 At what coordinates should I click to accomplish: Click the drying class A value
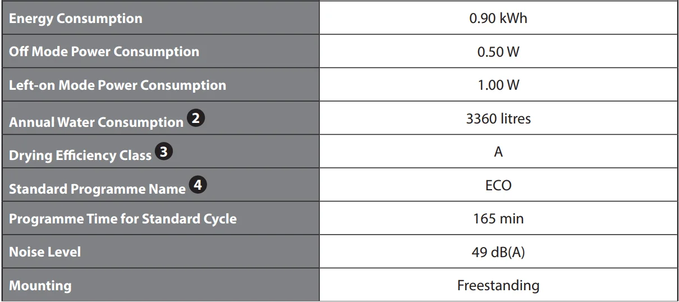pos(498,152)
